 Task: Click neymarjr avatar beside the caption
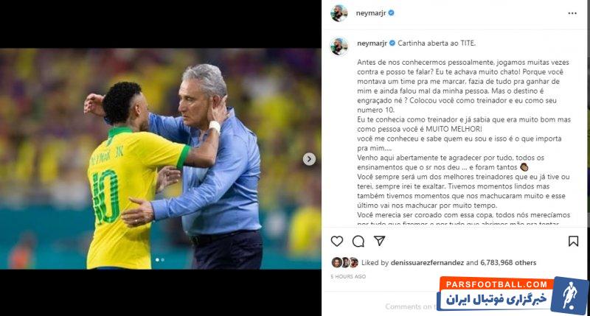(339, 46)
